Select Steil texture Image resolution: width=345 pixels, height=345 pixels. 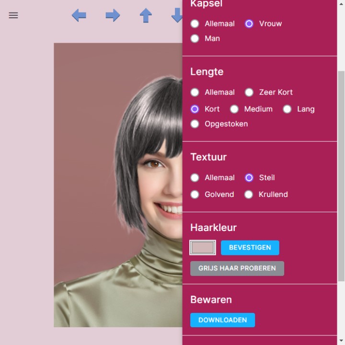(249, 178)
